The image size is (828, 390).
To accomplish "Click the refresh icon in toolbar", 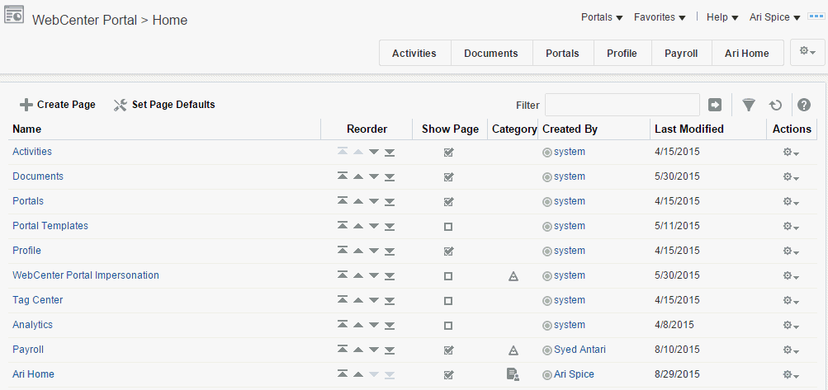I will pos(775,105).
